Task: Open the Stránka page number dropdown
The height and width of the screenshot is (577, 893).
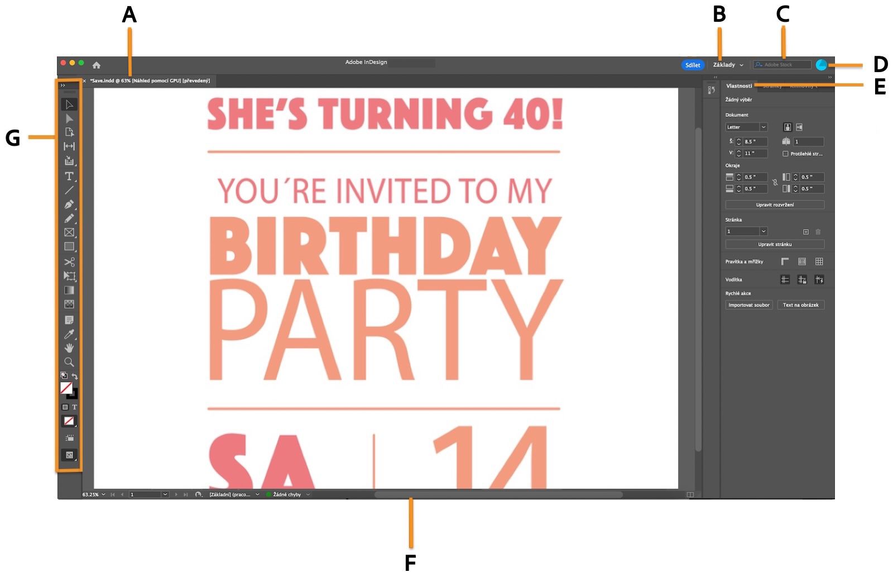Action: pos(747,231)
